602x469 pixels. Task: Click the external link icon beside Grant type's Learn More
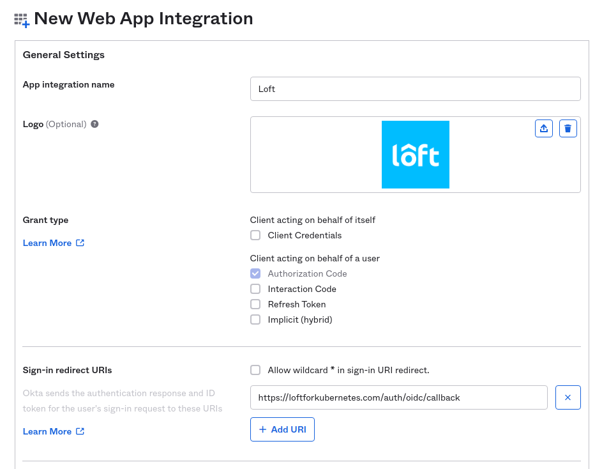pos(79,243)
